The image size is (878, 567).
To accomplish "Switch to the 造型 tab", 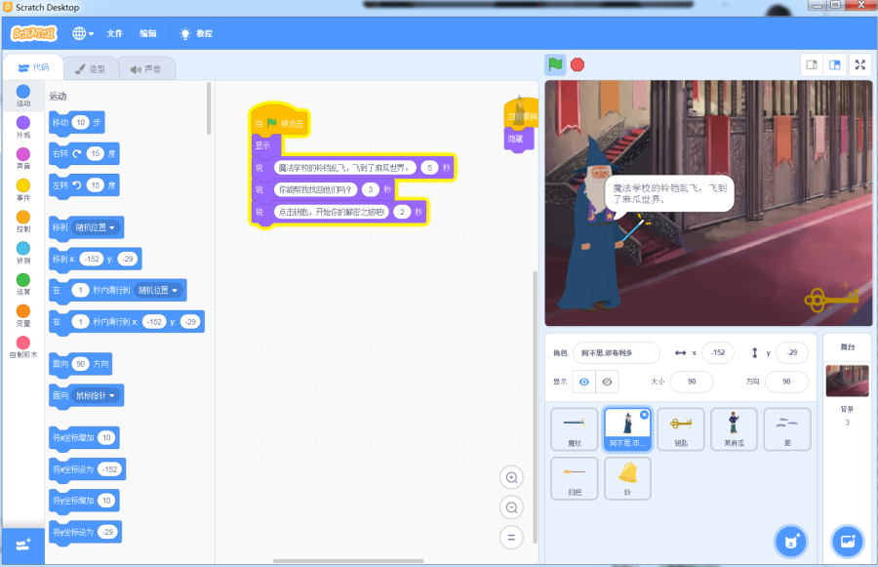I will click(x=90, y=69).
